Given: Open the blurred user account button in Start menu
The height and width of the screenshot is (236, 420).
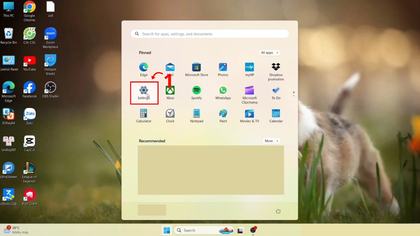Looking at the screenshot, I should coord(152,210).
